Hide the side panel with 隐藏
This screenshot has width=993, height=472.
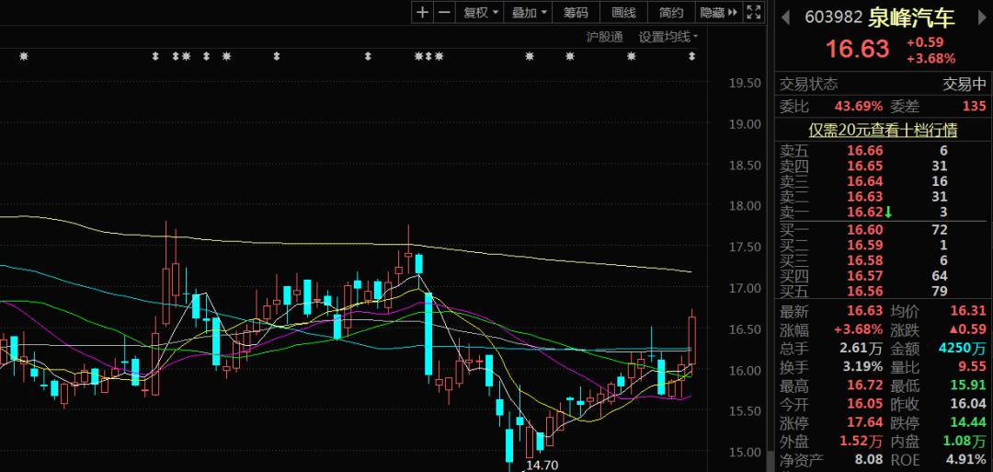[718, 12]
